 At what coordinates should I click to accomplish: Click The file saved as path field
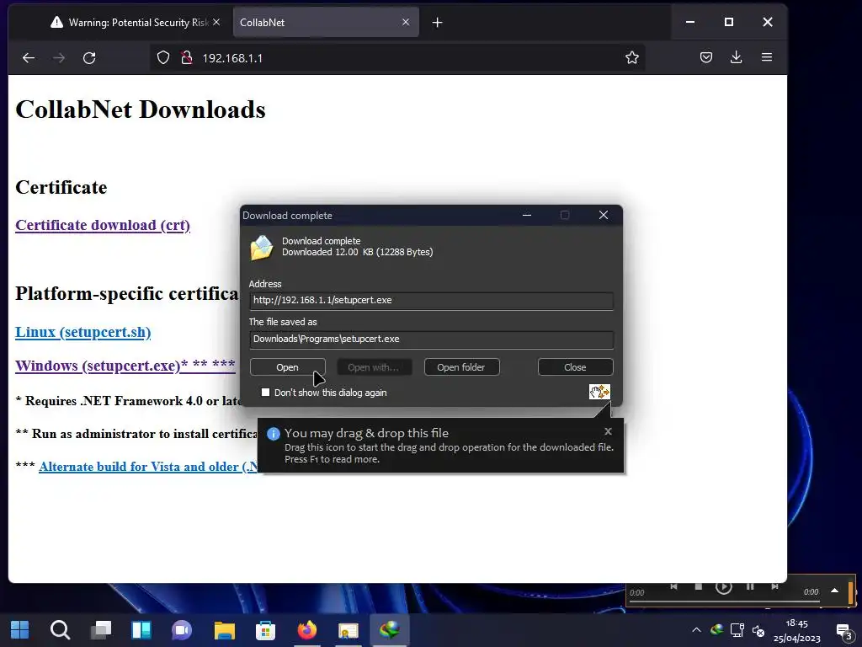(x=432, y=340)
